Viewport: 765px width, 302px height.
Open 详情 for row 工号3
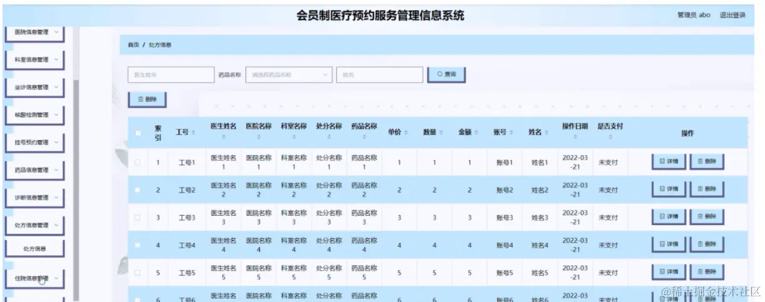tap(669, 217)
